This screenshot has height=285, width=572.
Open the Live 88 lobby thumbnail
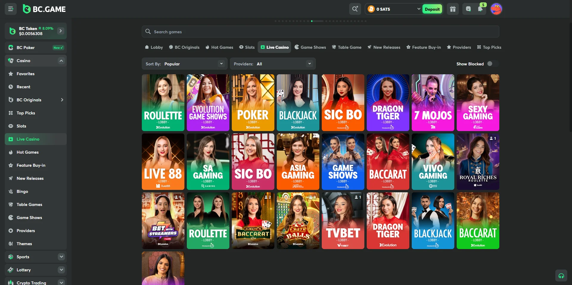163,162
